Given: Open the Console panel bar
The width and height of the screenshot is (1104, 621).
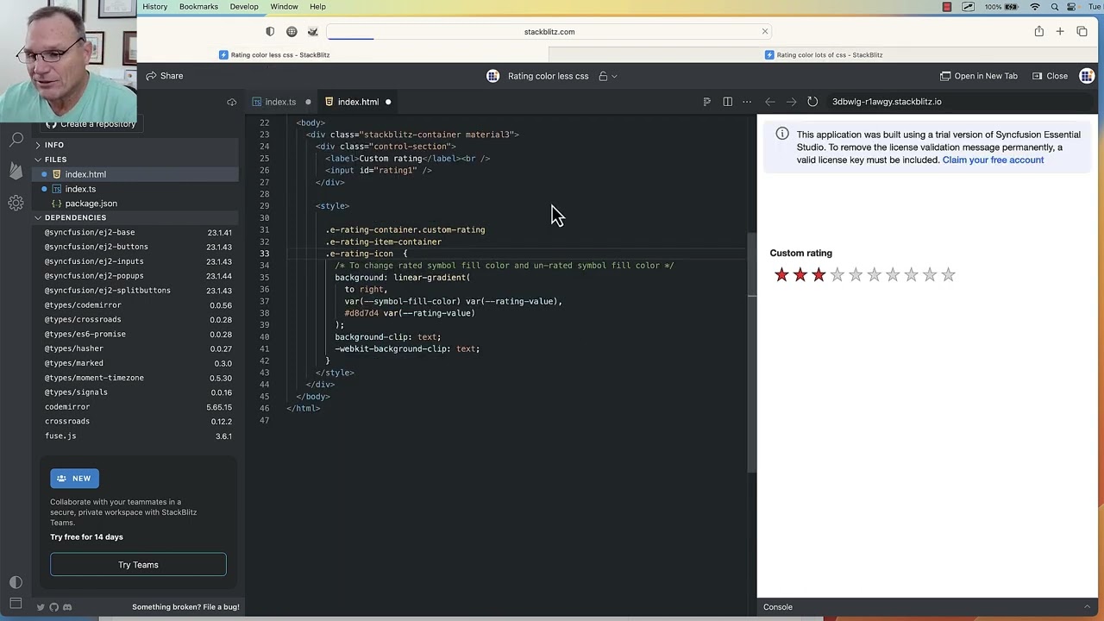Looking at the screenshot, I should coord(927,607).
